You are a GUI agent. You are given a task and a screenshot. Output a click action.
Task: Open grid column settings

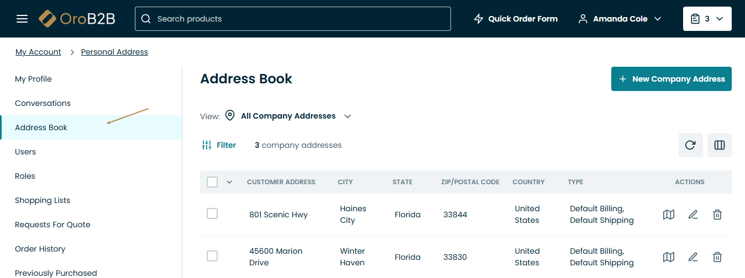pos(719,145)
